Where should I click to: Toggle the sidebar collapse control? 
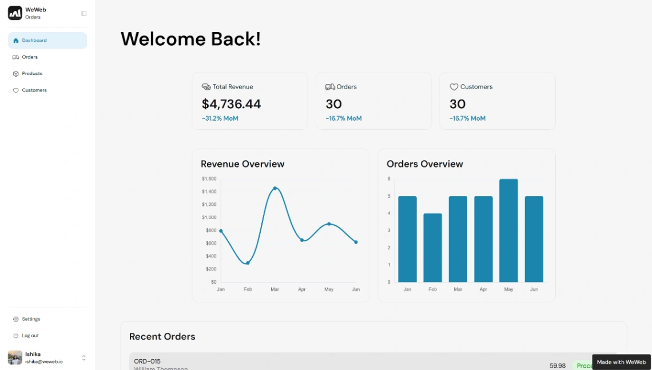[x=84, y=13]
